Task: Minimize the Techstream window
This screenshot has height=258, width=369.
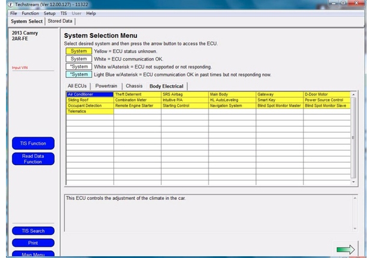Action: (334, 3)
